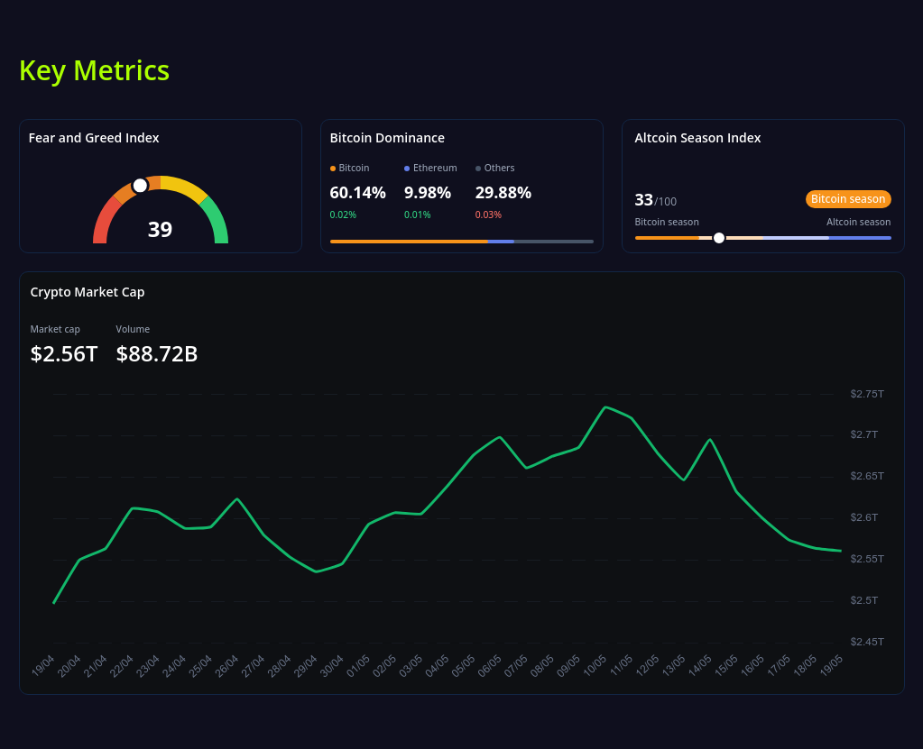Click the chart line low near 29/04
Image resolution: width=923 pixels, height=749 pixels.
pyautogui.click(x=316, y=571)
